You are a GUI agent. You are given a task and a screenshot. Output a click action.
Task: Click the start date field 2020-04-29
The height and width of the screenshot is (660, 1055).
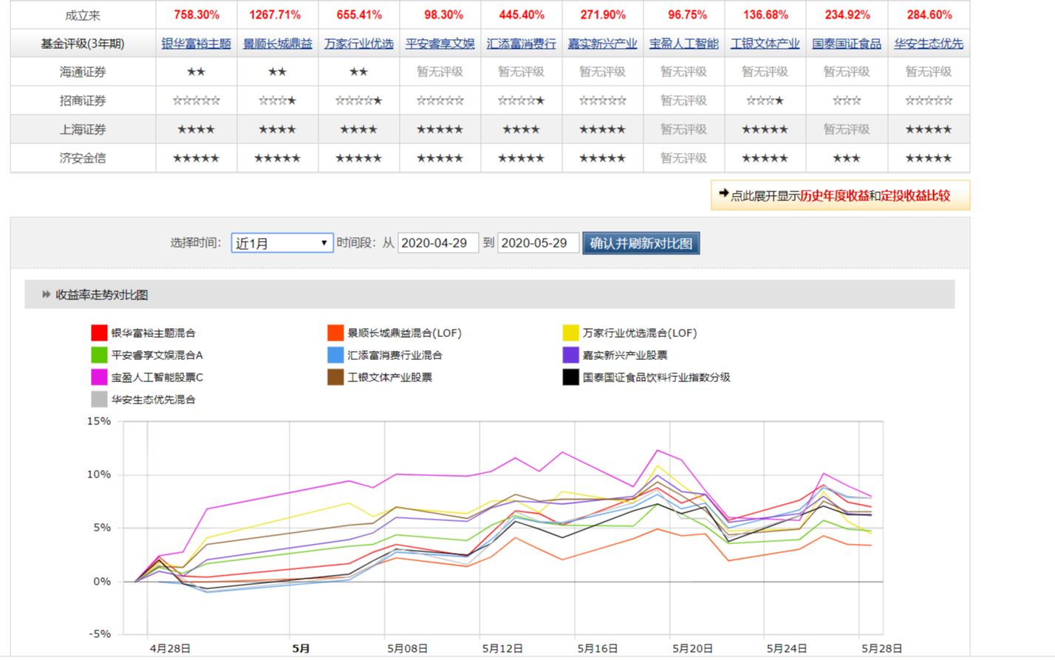click(x=437, y=243)
